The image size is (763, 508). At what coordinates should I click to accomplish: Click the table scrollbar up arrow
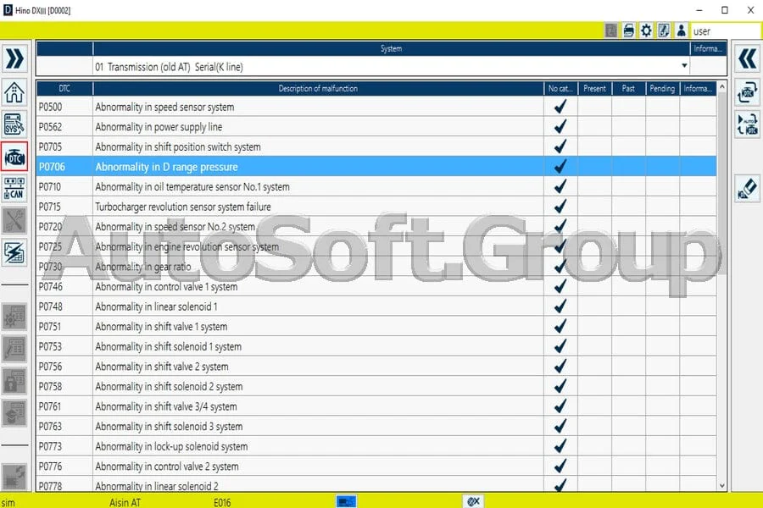(722, 86)
